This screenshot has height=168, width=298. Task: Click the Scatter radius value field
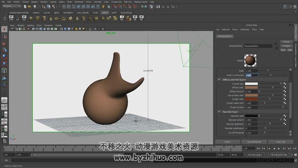(251, 103)
